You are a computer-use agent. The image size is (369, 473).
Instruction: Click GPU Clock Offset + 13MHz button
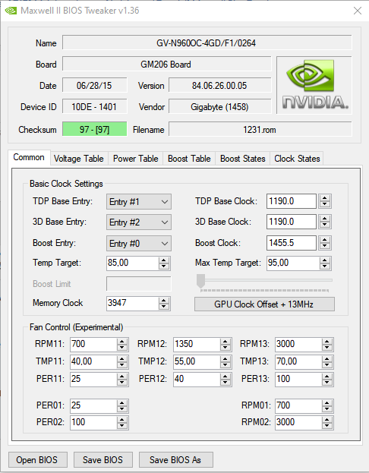[264, 304]
